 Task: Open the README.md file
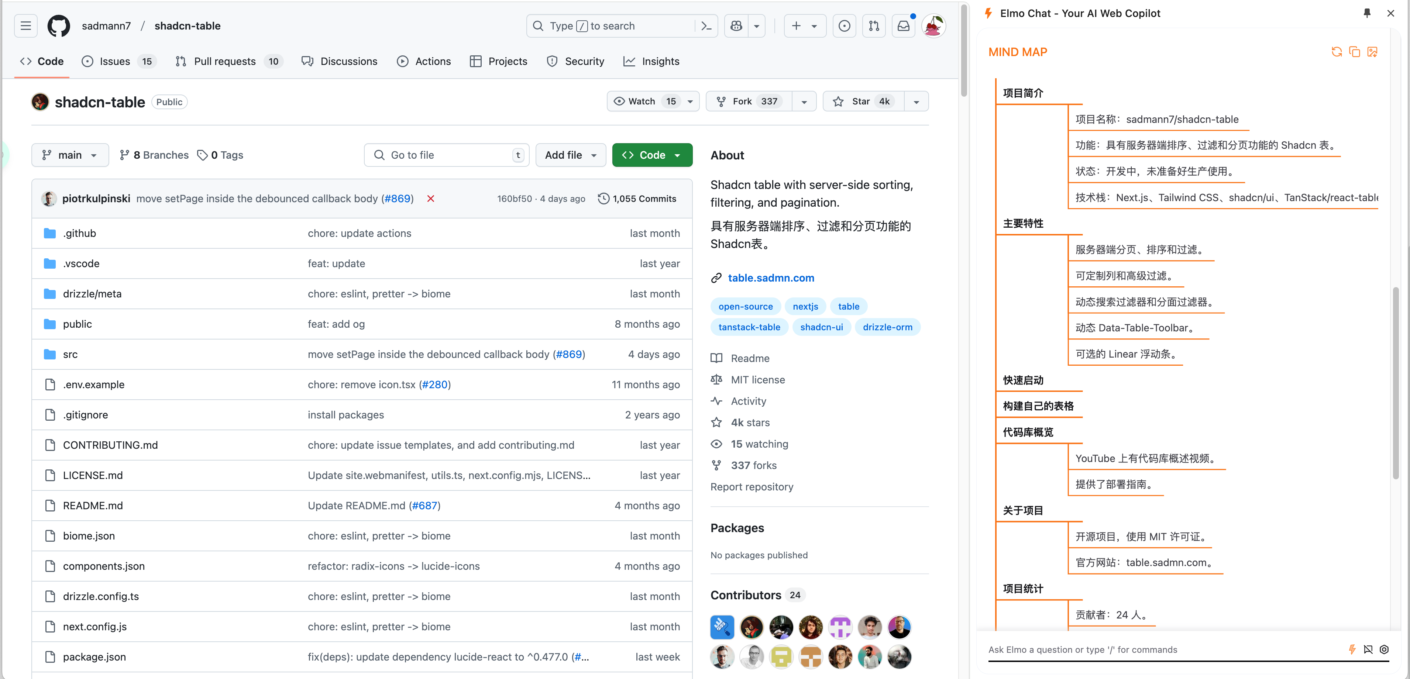click(93, 506)
